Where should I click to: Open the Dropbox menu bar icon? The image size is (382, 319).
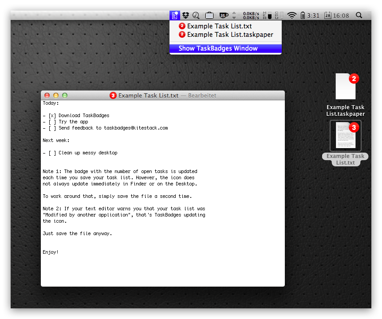185,16
